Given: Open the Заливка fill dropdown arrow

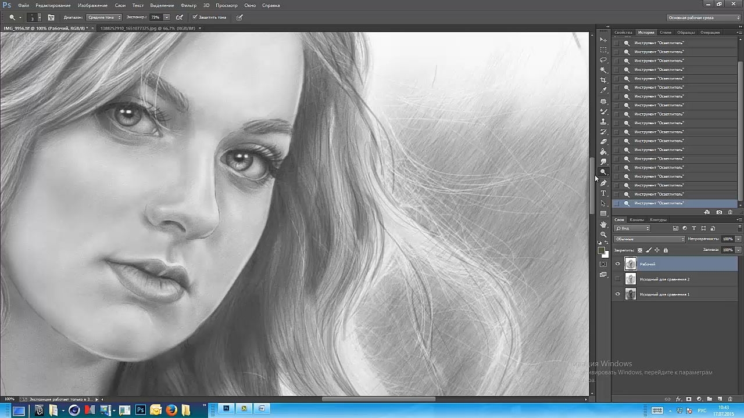Looking at the screenshot, I should tap(739, 250).
